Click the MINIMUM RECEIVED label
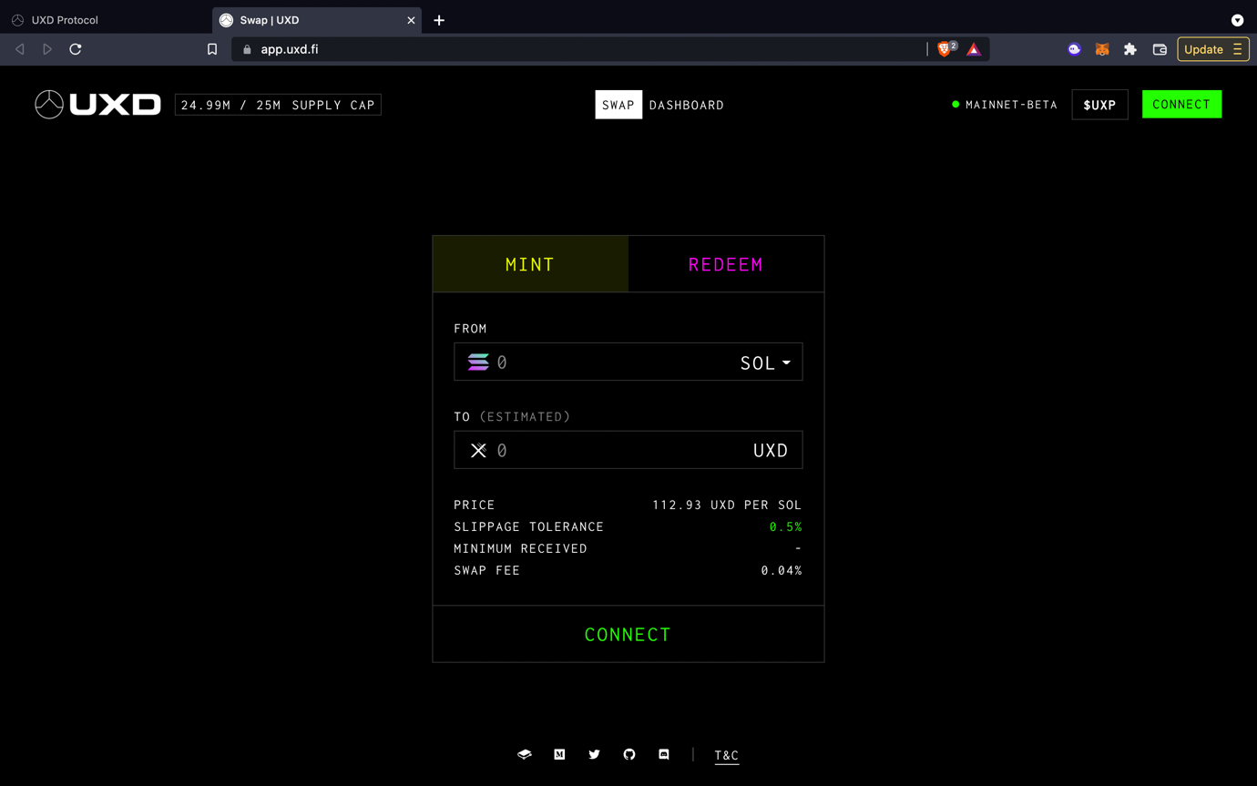This screenshot has height=786, width=1257. coord(521,548)
